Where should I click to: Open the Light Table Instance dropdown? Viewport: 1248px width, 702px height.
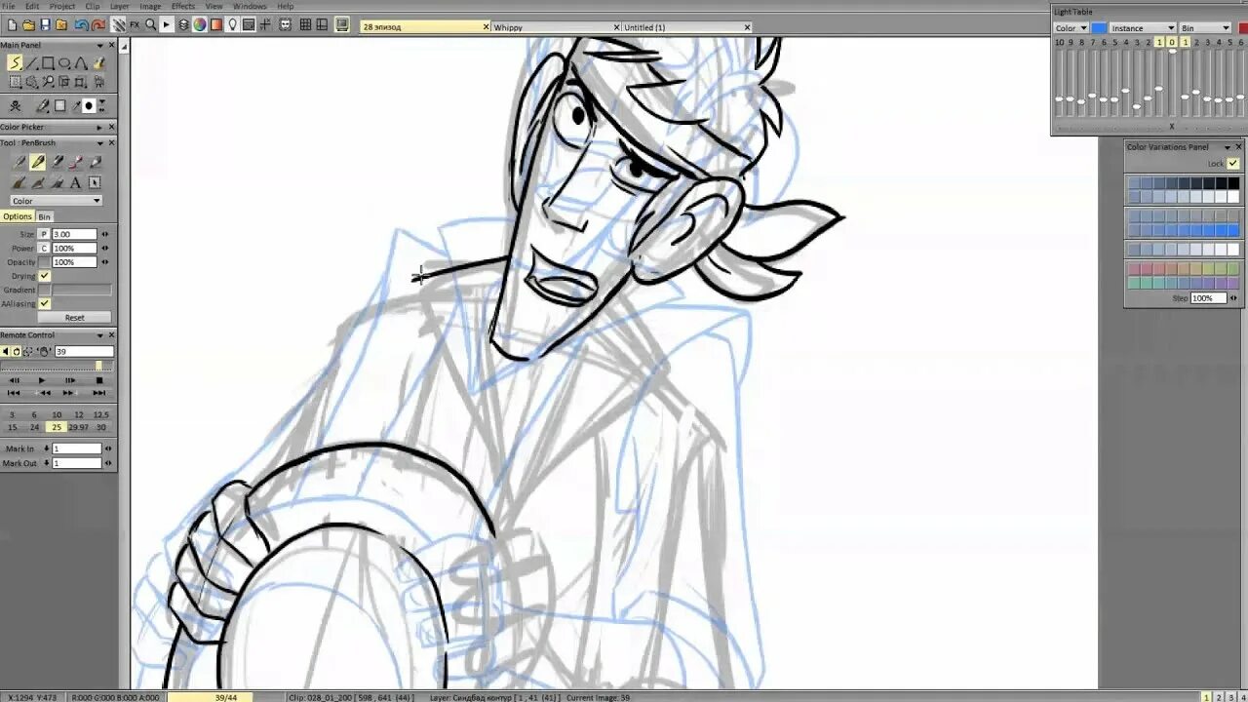(x=1143, y=28)
